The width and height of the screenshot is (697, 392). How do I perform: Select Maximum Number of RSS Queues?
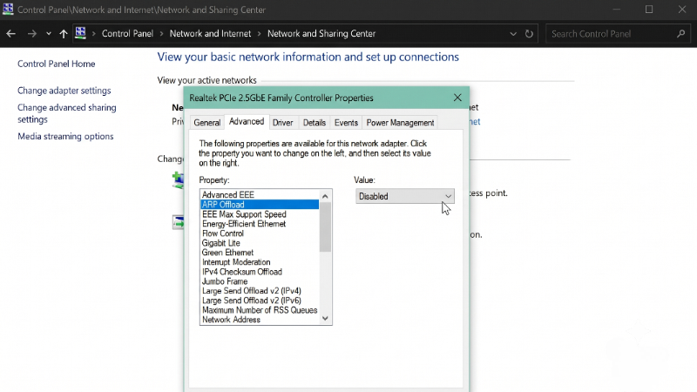(260, 310)
